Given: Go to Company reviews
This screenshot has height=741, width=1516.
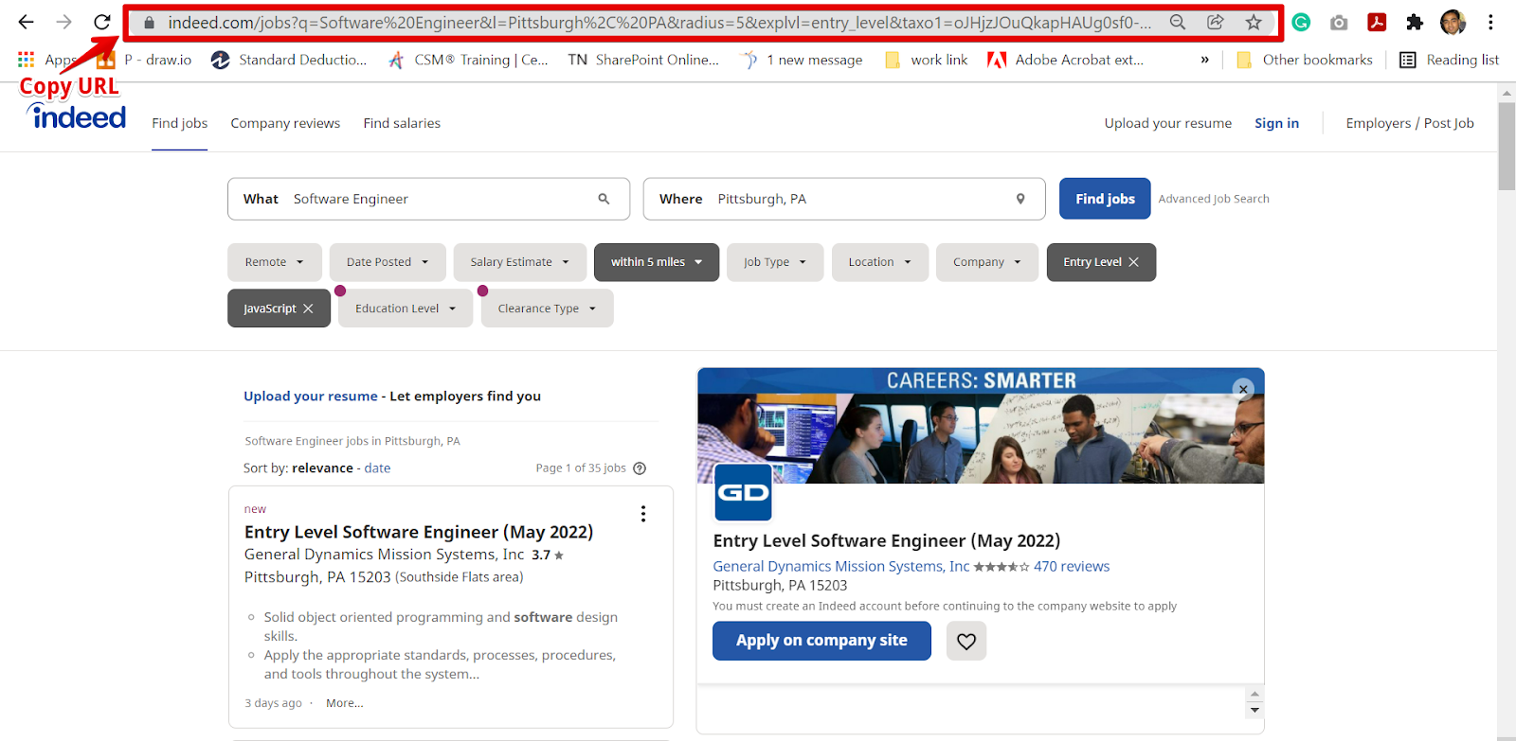Looking at the screenshot, I should click(285, 123).
